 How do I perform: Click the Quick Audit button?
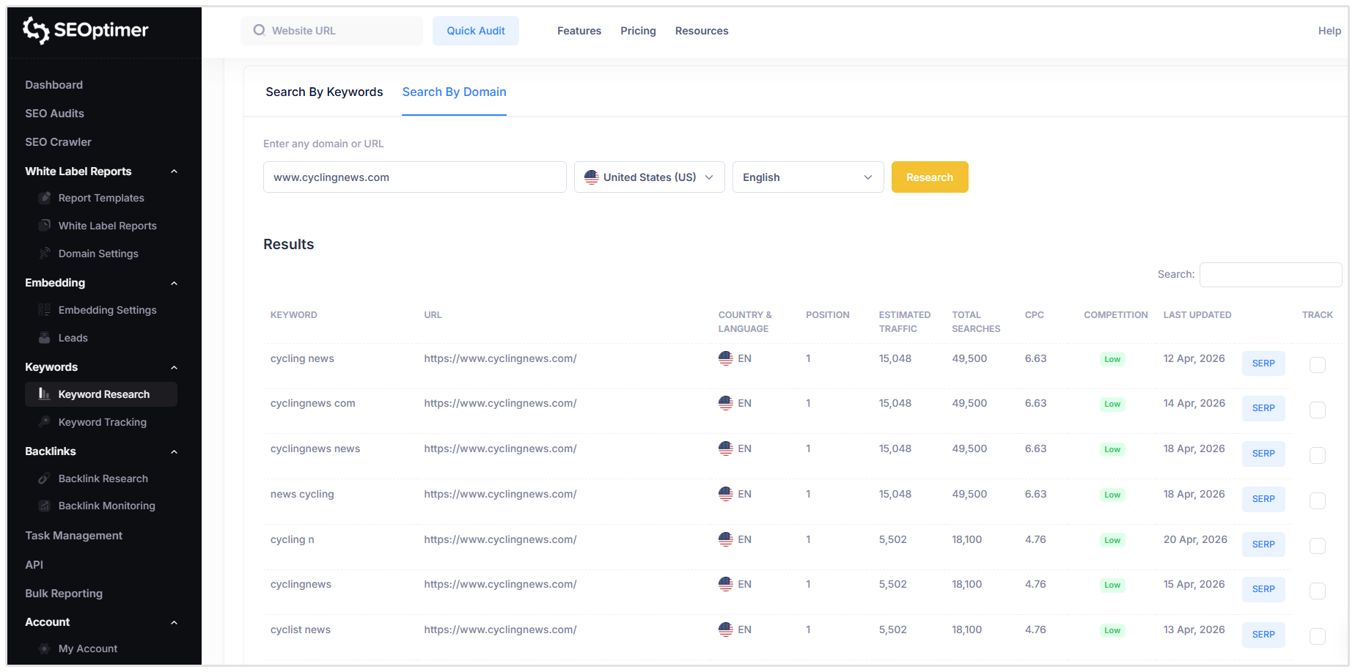476,31
